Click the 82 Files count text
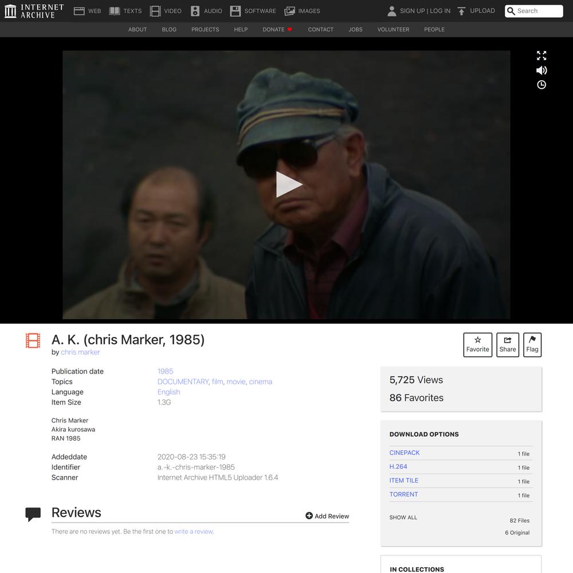 [519, 520]
